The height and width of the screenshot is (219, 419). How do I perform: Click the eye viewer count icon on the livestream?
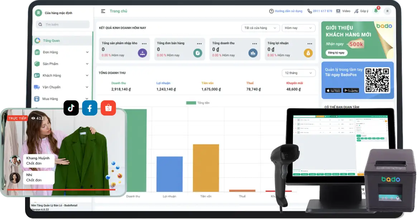coord(33,118)
